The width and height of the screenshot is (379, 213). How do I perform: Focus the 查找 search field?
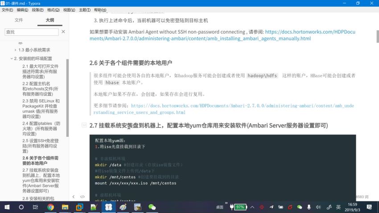click(31, 32)
